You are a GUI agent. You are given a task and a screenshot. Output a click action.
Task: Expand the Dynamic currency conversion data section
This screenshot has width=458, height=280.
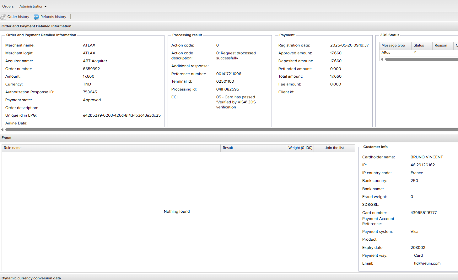pyautogui.click(x=31, y=278)
